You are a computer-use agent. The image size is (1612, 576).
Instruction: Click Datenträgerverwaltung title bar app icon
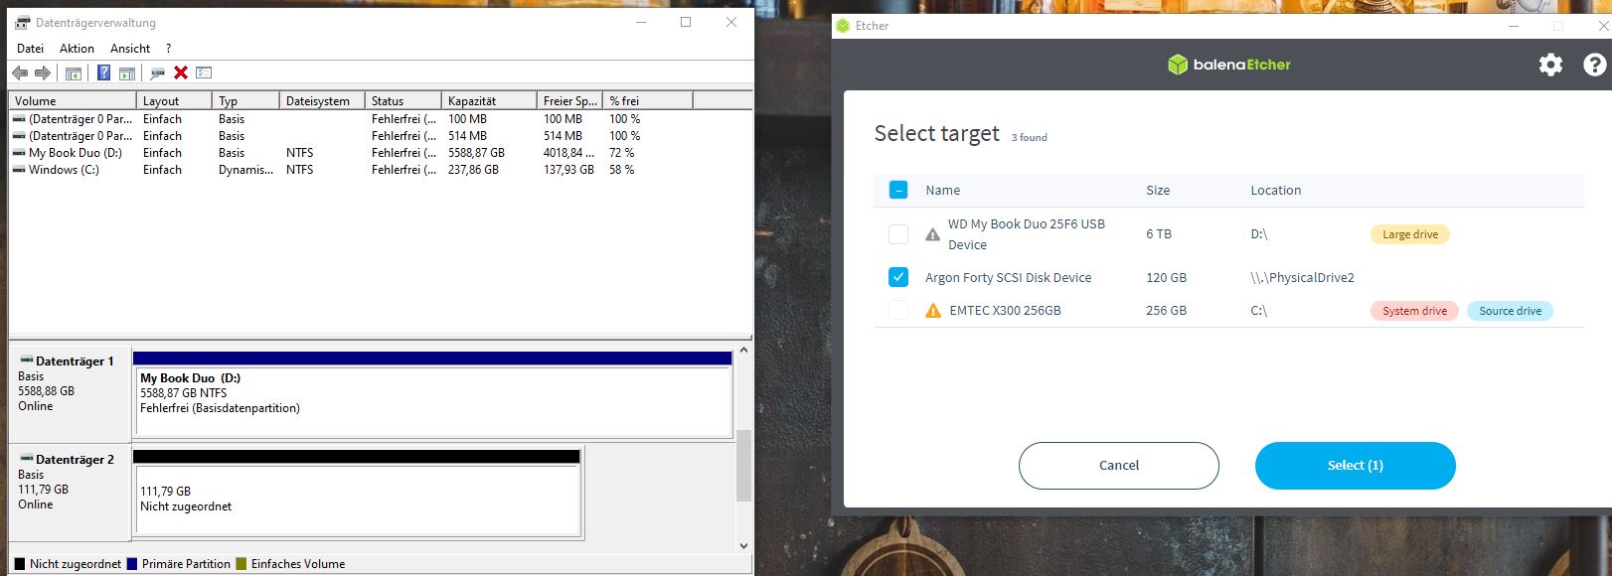tap(22, 22)
